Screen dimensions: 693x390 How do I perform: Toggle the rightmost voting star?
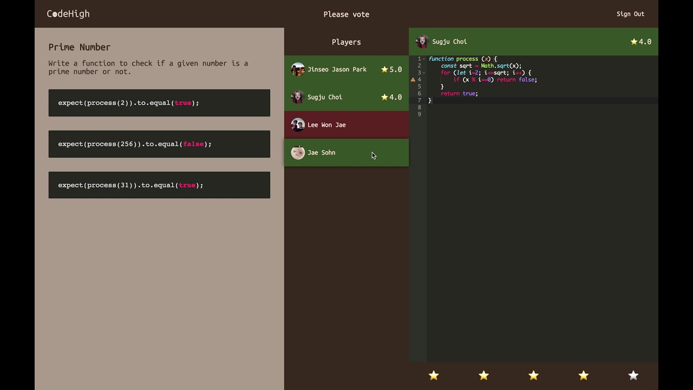[633, 375]
